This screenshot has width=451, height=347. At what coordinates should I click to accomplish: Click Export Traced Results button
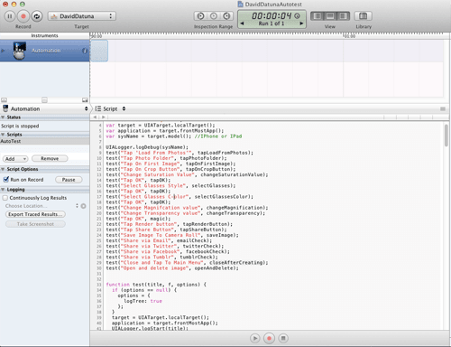(x=35, y=214)
